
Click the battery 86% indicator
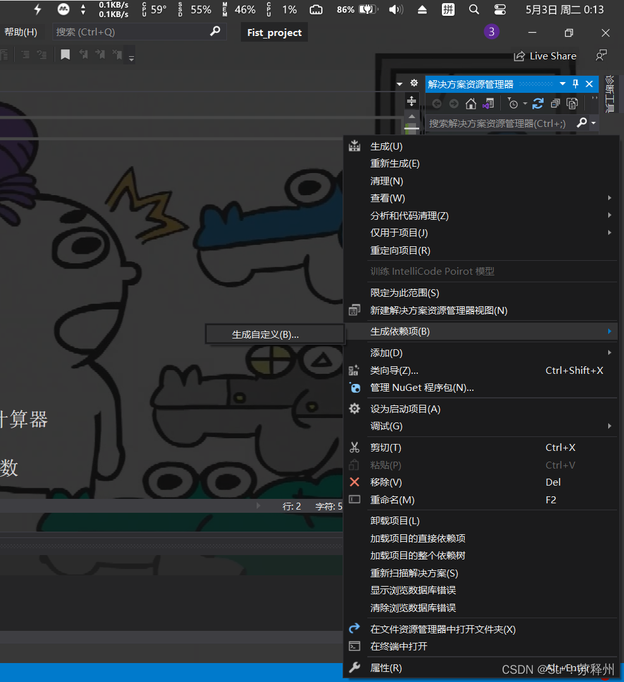pyautogui.click(x=357, y=9)
